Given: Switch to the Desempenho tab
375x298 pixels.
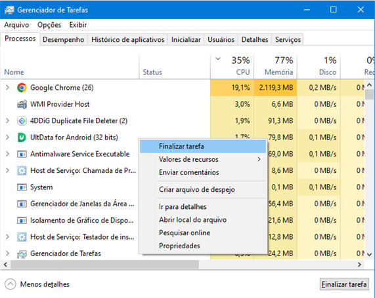Looking at the screenshot, I should click(64, 39).
